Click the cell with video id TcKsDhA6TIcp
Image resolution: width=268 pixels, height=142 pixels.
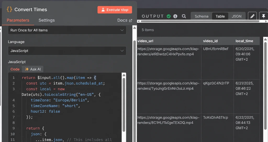click(217, 128)
